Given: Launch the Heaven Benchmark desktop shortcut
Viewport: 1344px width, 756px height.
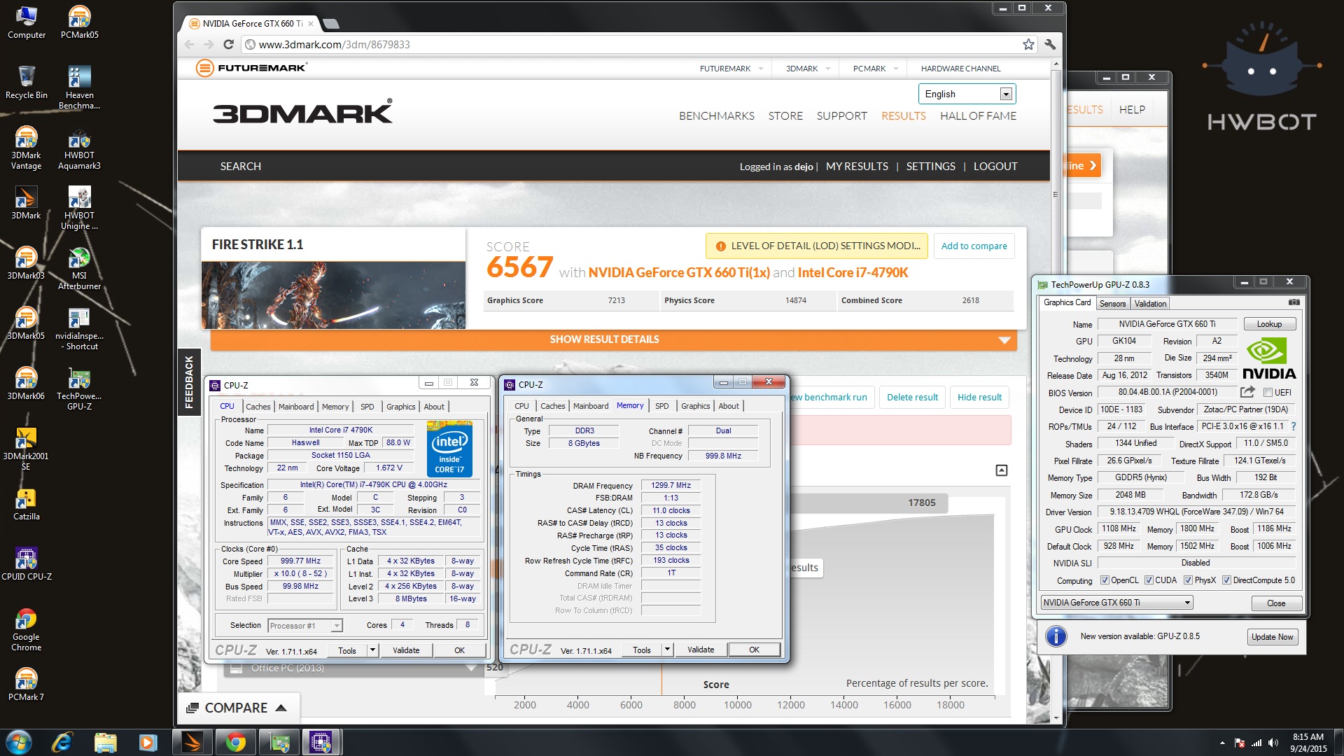Looking at the screenshot, I should [79, 87].
